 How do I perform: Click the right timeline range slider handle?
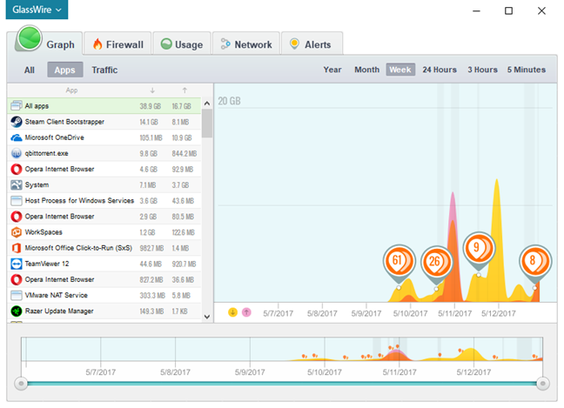pyautogui.click(x=542, y=384)
